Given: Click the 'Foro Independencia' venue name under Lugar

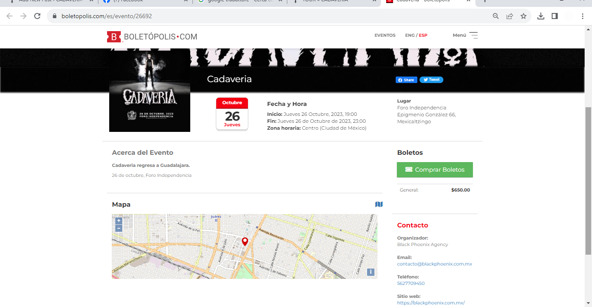Looking at the screenshot, I should point(422,108).
